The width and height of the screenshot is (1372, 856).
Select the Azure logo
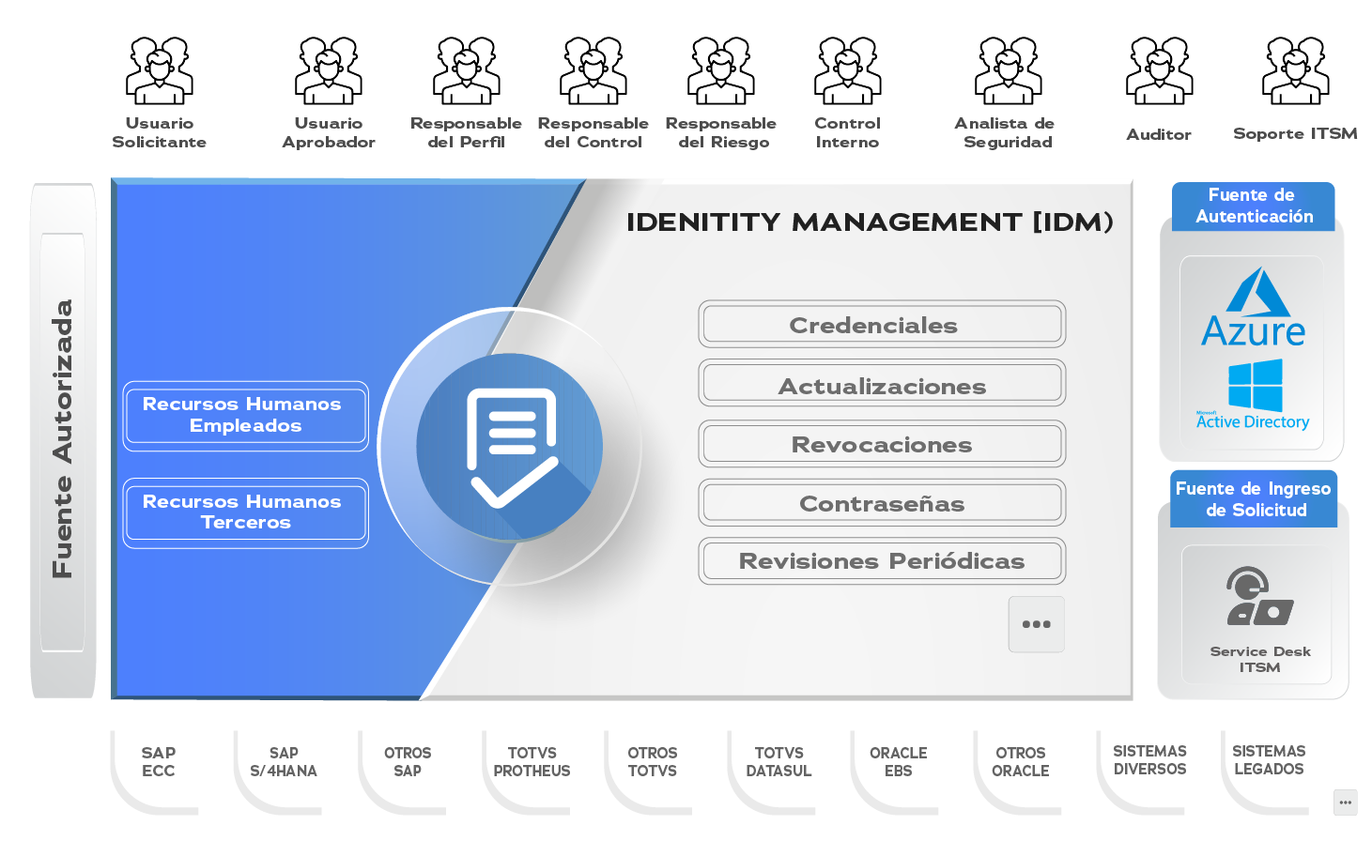(1254, 308)
